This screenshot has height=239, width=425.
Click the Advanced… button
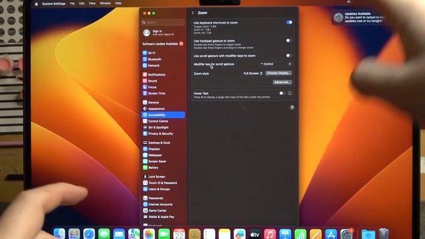click(282, 82)
